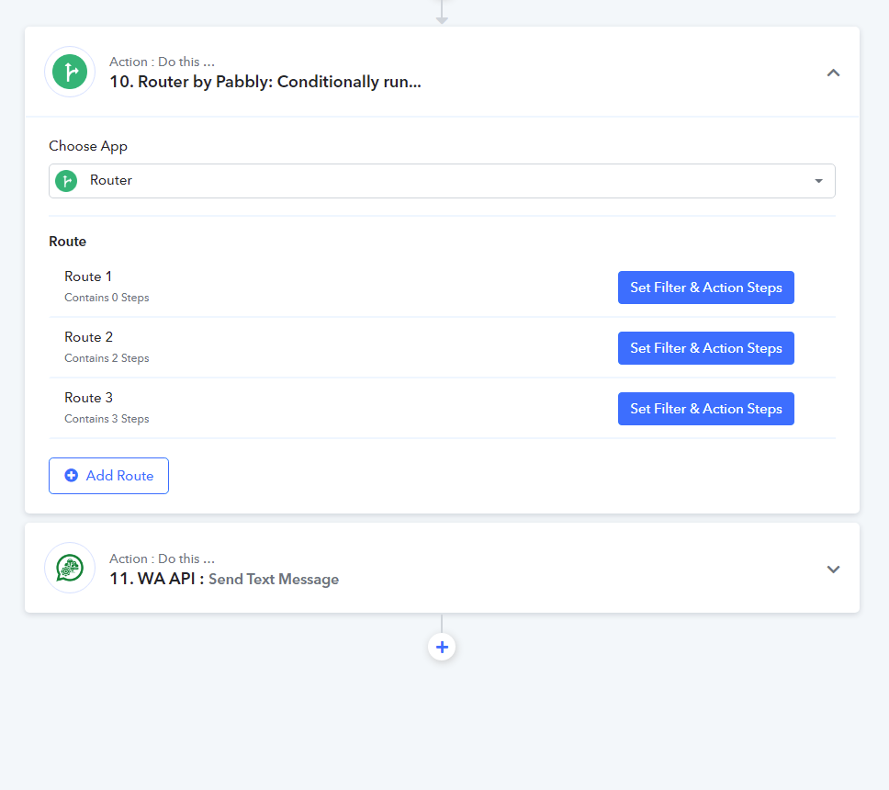This screenshot has height=790, width=889.
Task: Set Filter & Action Steps for Route 2
Action: point(706,348)
